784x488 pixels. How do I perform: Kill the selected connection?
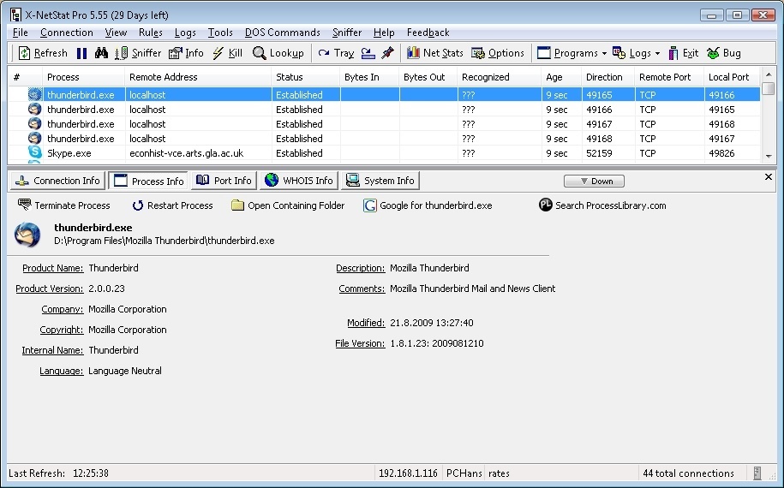(x=228, y=53)
